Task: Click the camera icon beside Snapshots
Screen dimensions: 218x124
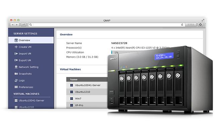Action: [x=16, y=74]
